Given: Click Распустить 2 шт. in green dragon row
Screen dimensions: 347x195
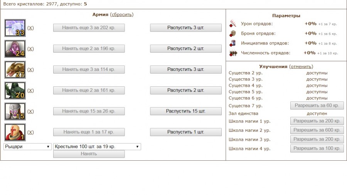Looking at the screenshot, I should click(186, 90).
